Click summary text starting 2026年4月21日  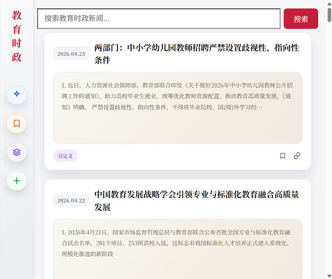(176, 243)
